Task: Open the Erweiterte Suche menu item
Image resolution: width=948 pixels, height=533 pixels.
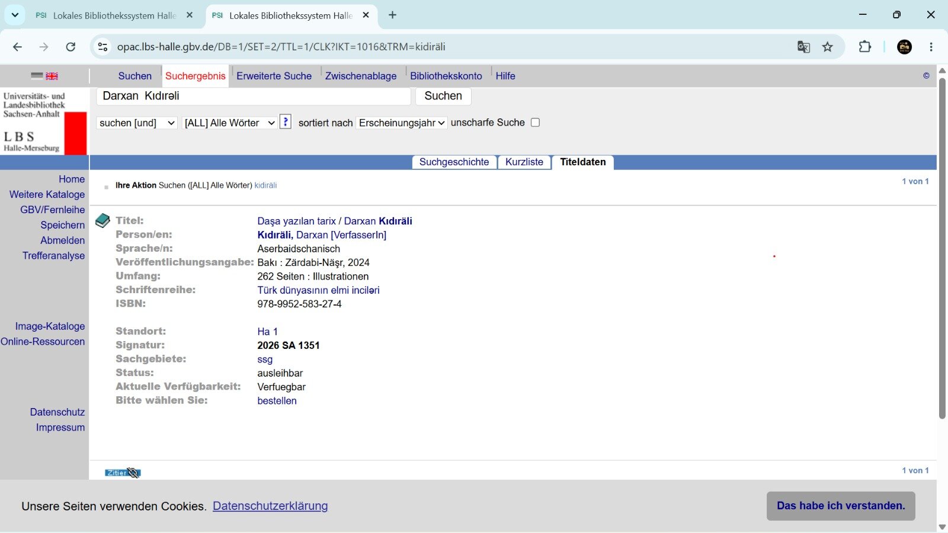Action: [x=274, y=76]
